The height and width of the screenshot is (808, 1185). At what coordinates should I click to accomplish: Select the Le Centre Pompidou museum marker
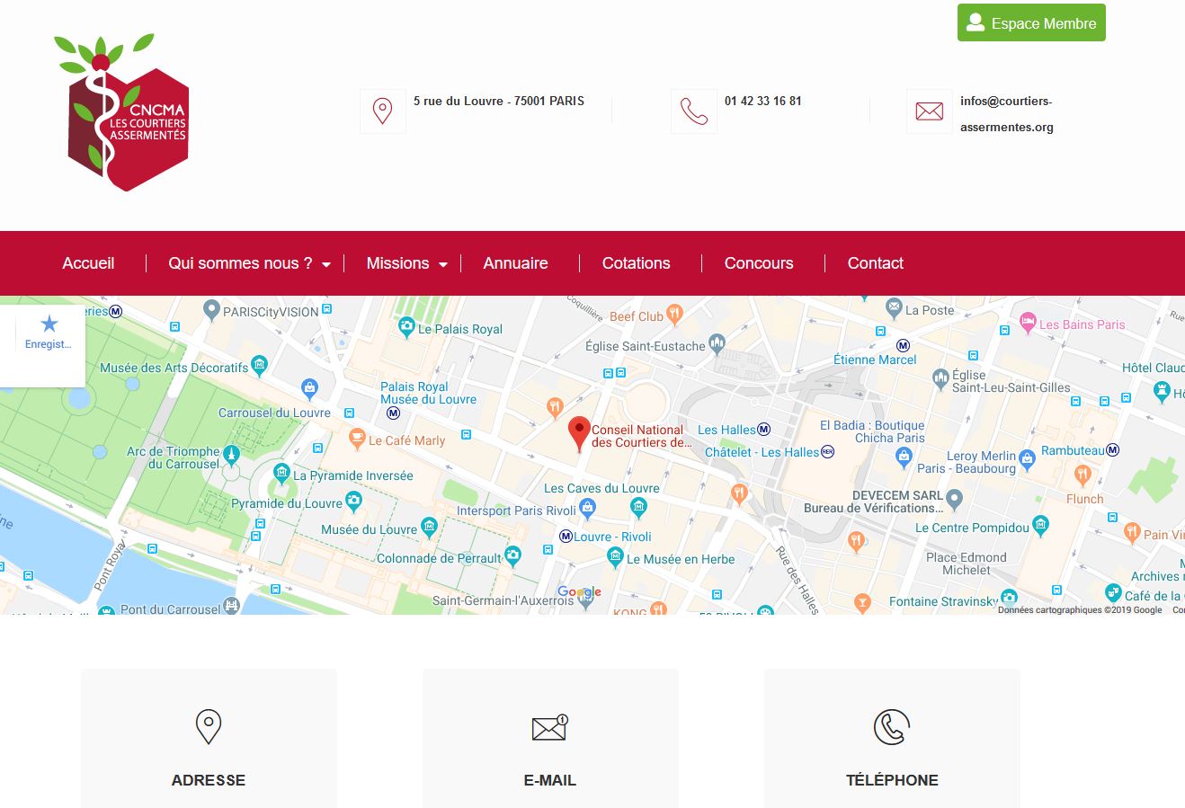1041,526
